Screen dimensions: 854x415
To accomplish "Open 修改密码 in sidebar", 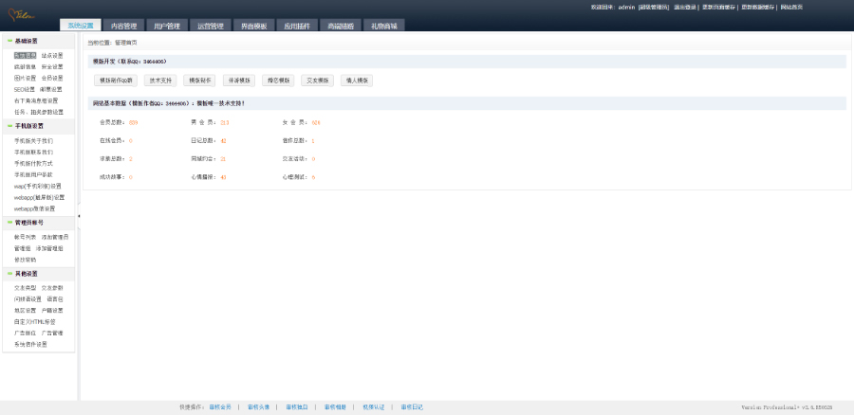I will click(x=25, y=260).
